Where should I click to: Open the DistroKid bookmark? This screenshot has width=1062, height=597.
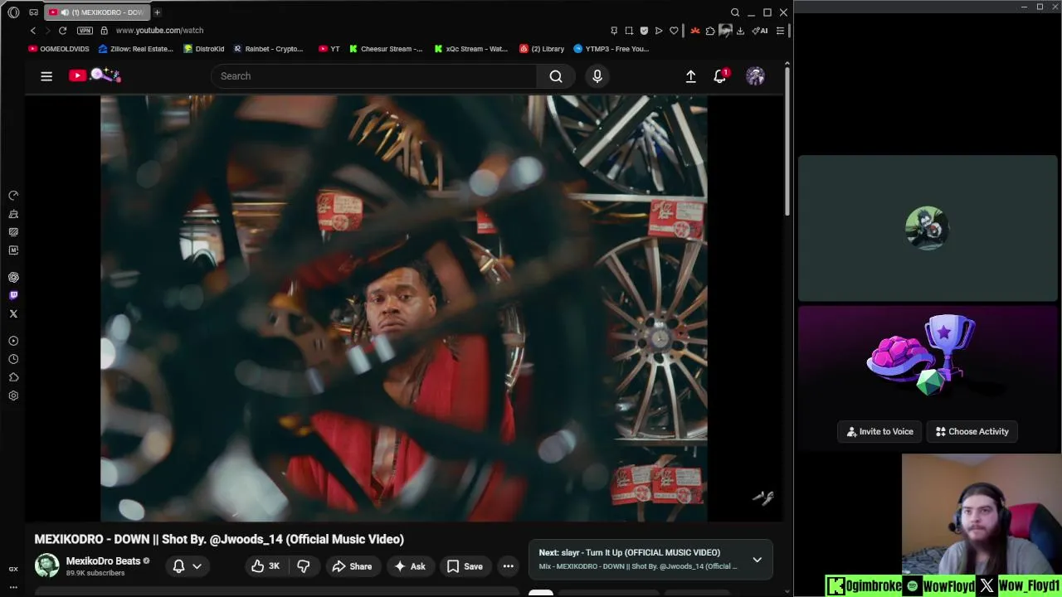coord(204,49)
